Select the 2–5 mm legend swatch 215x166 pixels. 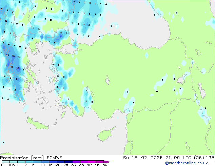point(29,162)
